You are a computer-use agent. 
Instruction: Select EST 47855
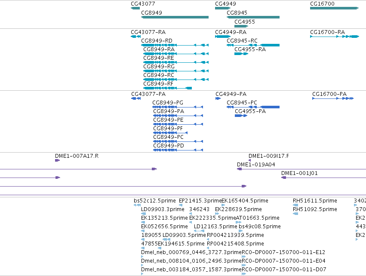pyautogui.click(x=149, y=244)
